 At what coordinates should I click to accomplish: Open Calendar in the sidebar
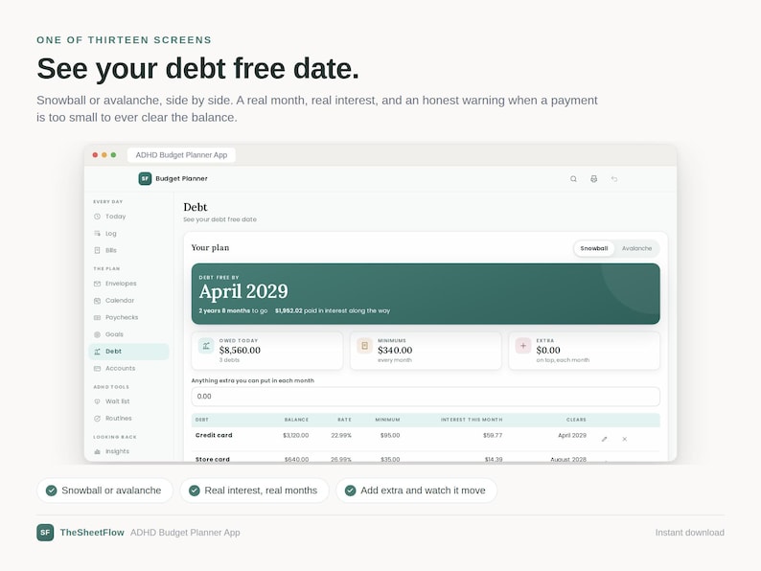(x=128, y=300)
